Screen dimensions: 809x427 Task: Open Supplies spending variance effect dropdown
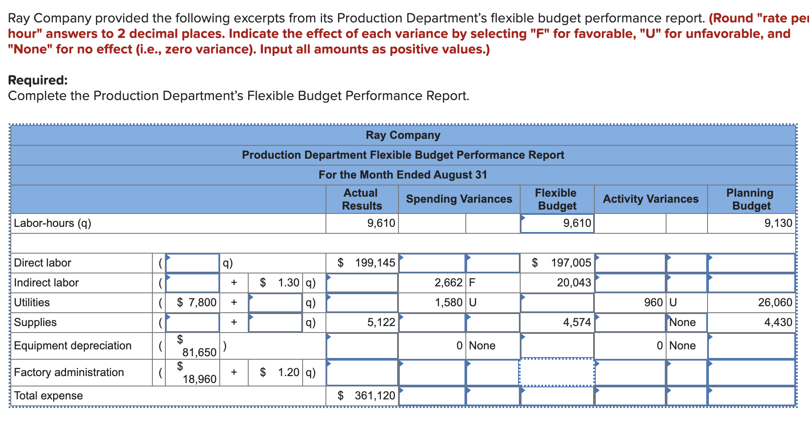[x=493, y=322]
